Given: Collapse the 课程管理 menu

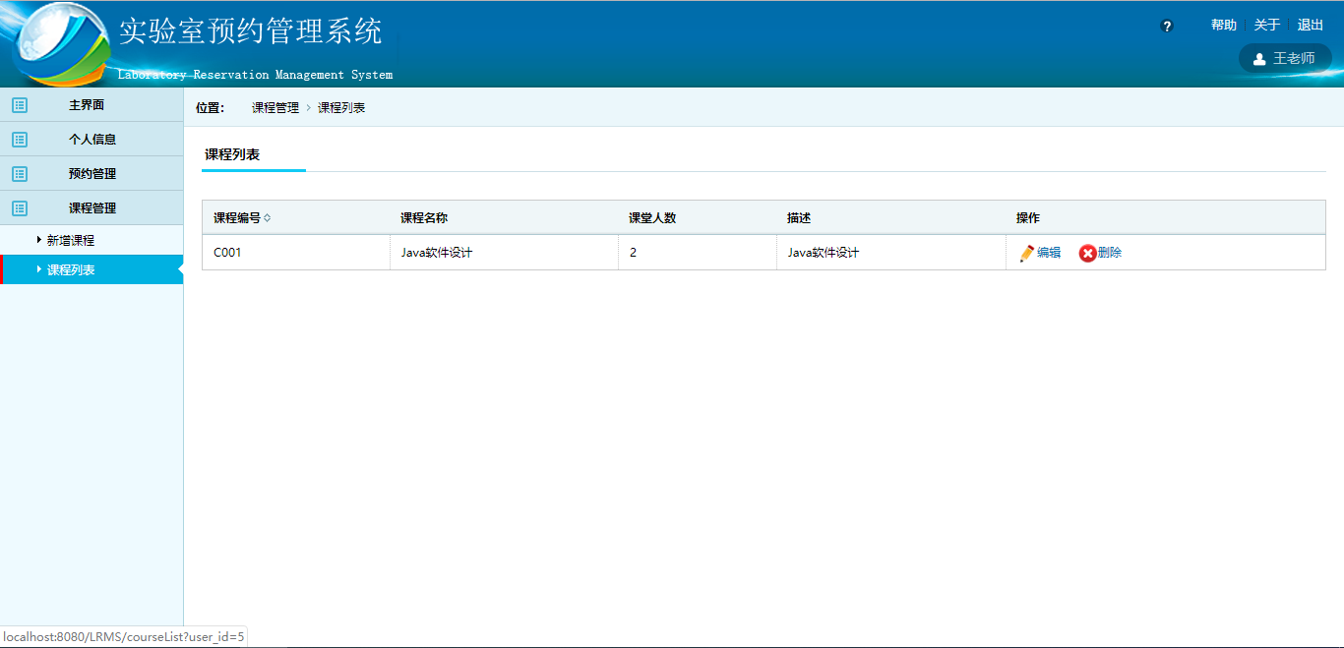Looking at the screenshot, I should (x=92, y=208).
